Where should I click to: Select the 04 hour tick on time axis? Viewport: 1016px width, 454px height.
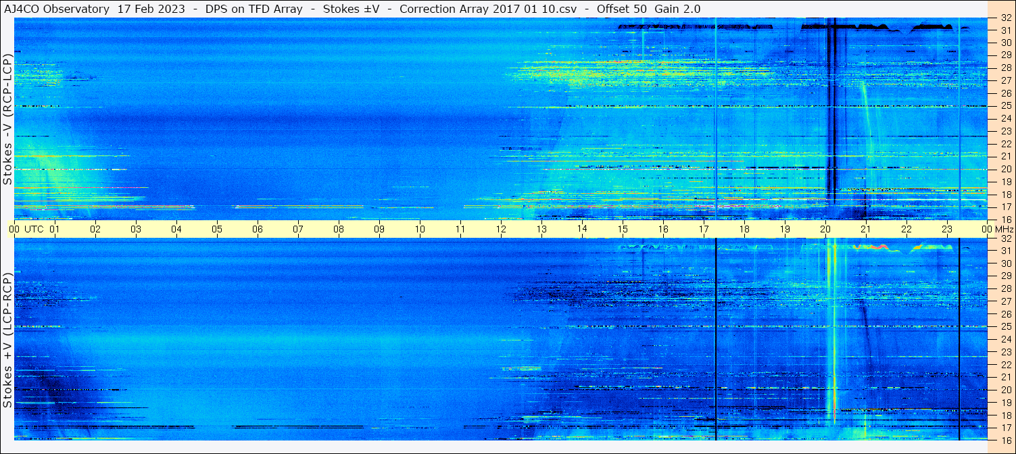point(176,229)
